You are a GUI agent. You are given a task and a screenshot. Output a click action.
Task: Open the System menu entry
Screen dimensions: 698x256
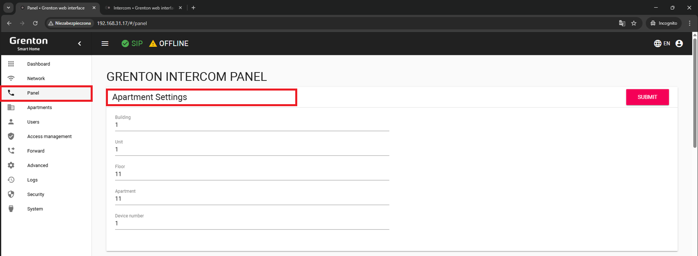pos(35,209)
